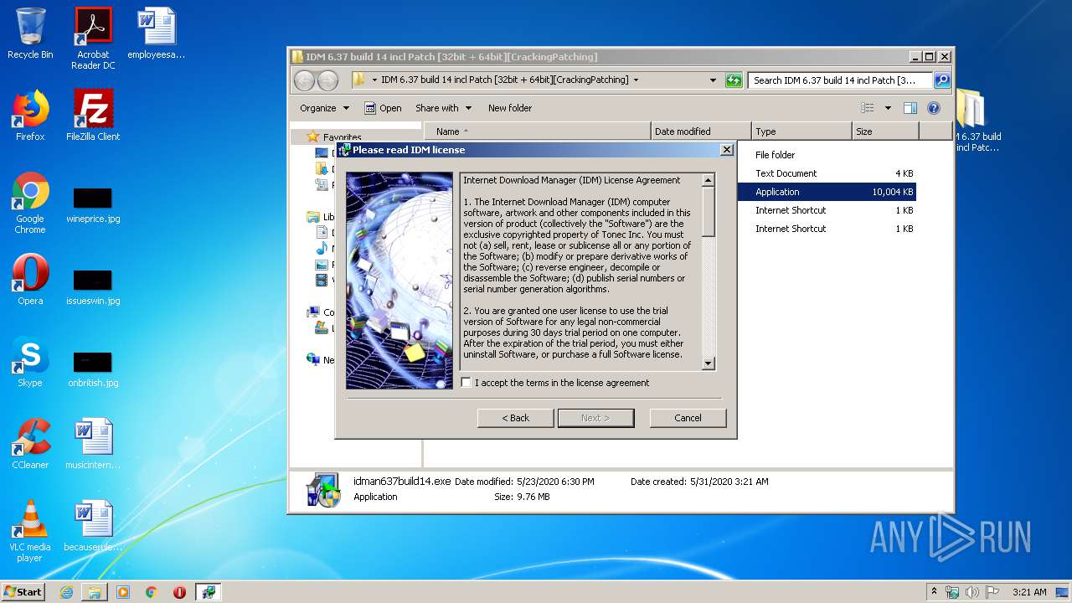Open Action Center flag icon in tray

(993, 592)
